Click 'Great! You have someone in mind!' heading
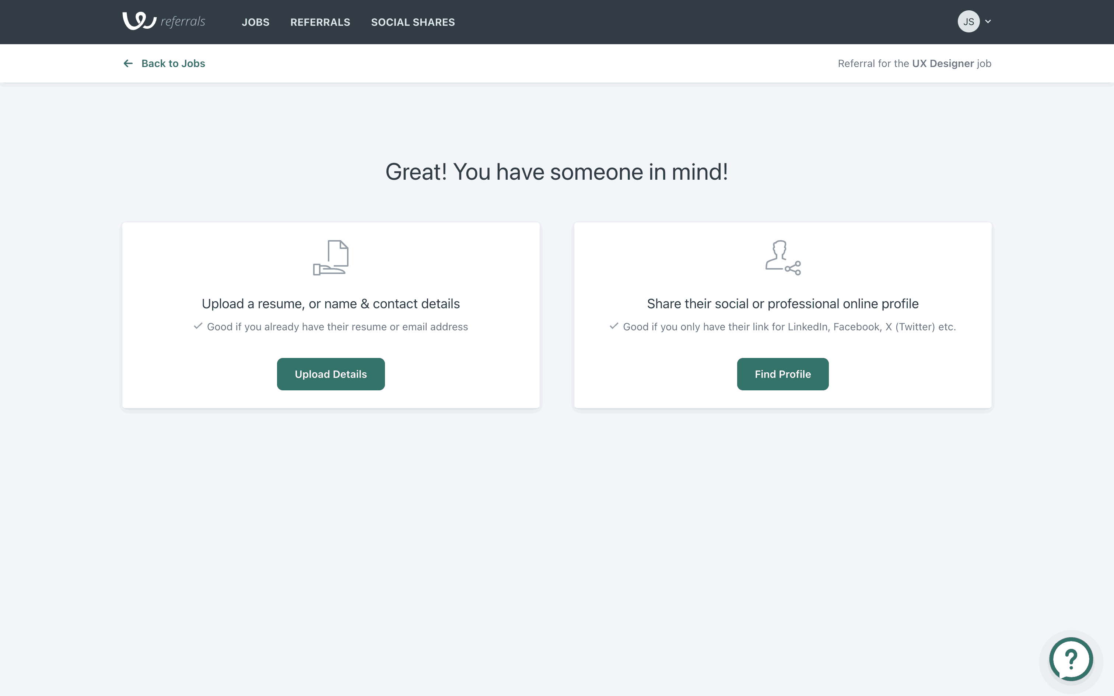Screen dimensions: 1114x696 pos(557,172)
